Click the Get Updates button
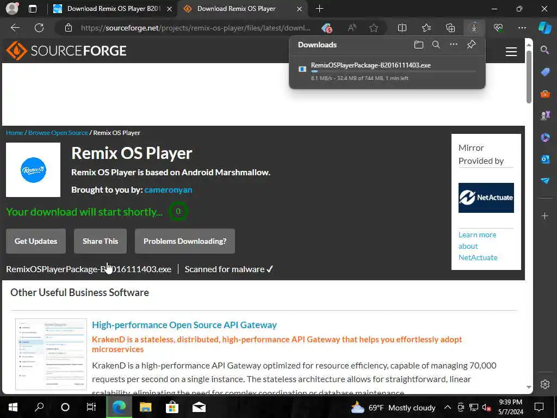557x418 pixels. point(36,241)
